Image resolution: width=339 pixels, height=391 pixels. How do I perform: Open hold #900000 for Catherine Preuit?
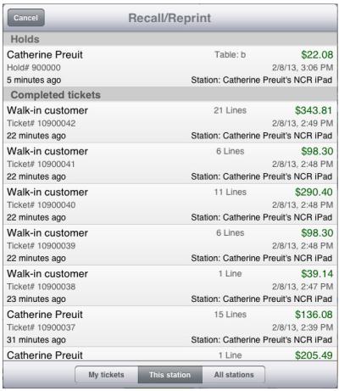[x=169, y=67]
